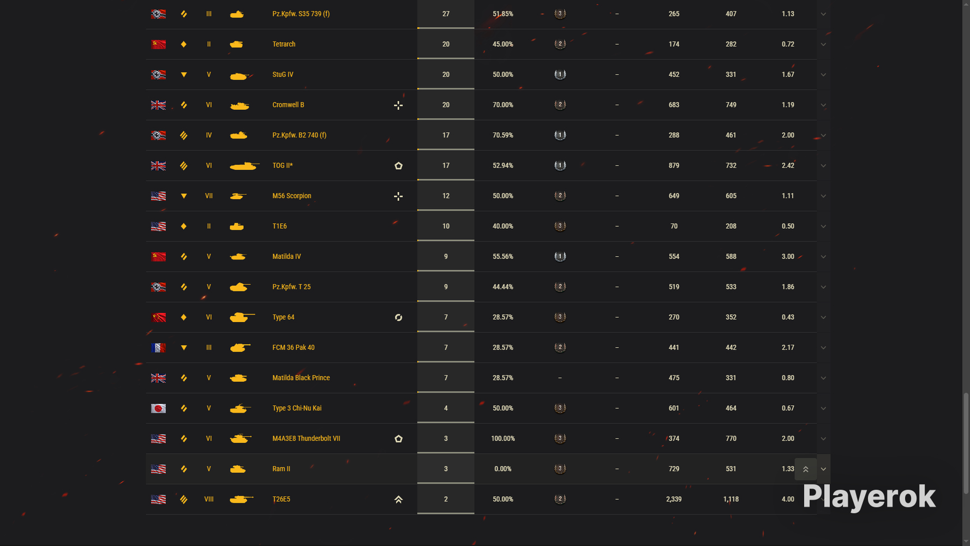Expand the Ram II row details
Viewport: 970px width, 546px height.
823,469
